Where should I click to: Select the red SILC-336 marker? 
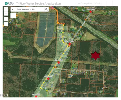36,96
